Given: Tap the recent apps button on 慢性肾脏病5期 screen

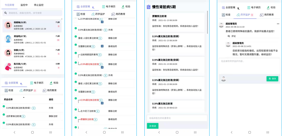Looking at the screenshot, I should click(x=195, y=132).
